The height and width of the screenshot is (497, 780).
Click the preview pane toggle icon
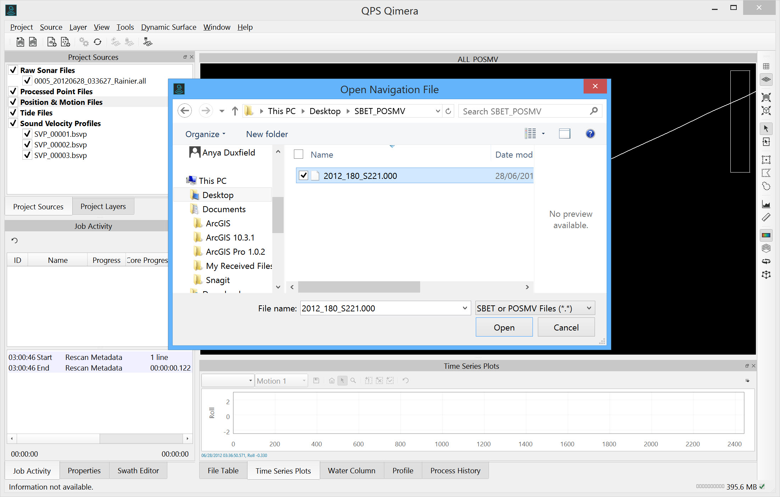[x=564, y=134]
